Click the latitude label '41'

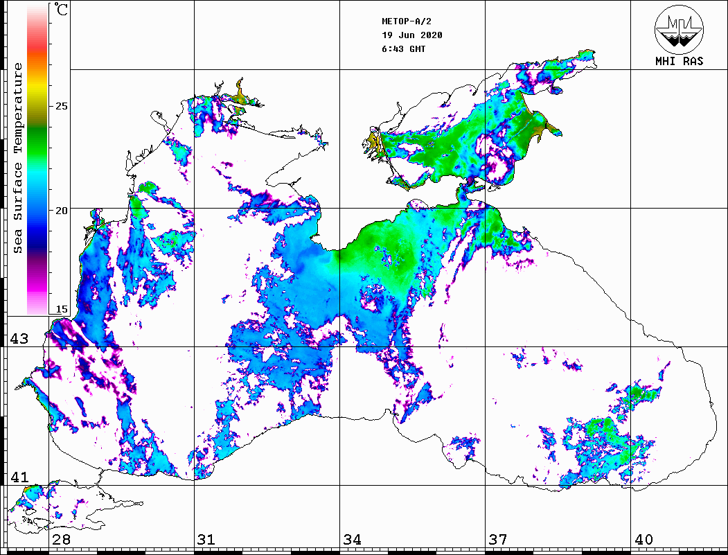pyautogui.click(x=19, y=477)
